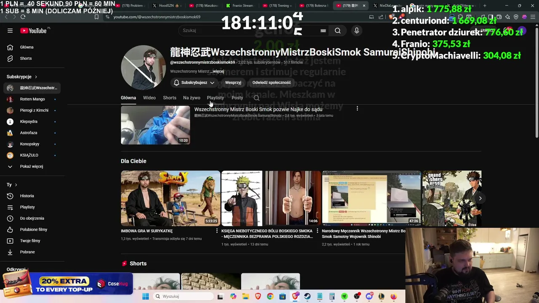
Task: Click the search magnifier button
Action: tap(338, 30)
